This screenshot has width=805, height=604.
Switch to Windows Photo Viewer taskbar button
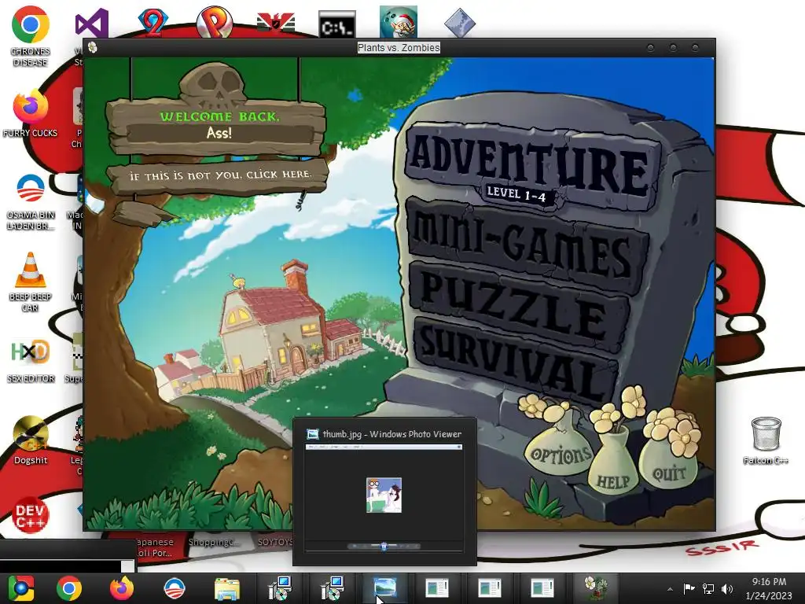coord(384,588)
